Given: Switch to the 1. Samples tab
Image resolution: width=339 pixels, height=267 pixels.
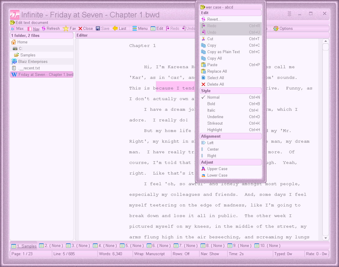Looking at the screenshot, I should point(24,246).
